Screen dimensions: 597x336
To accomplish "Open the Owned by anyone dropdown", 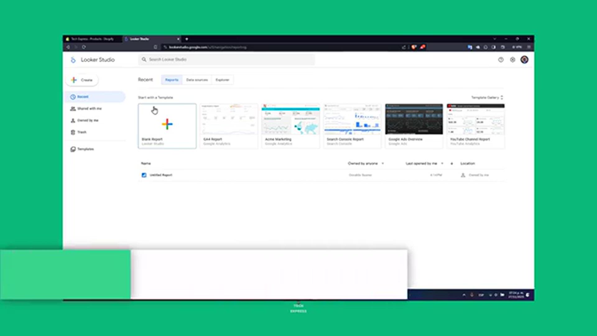I will 366,163.
